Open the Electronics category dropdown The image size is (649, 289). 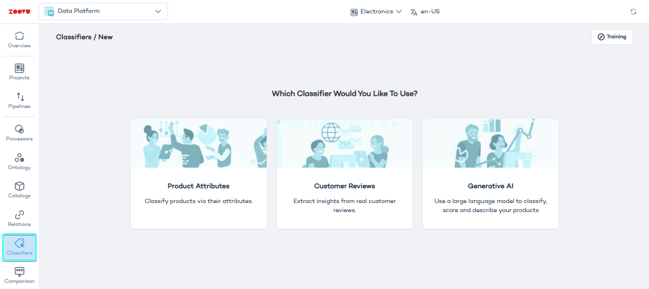tap(376, 11)
